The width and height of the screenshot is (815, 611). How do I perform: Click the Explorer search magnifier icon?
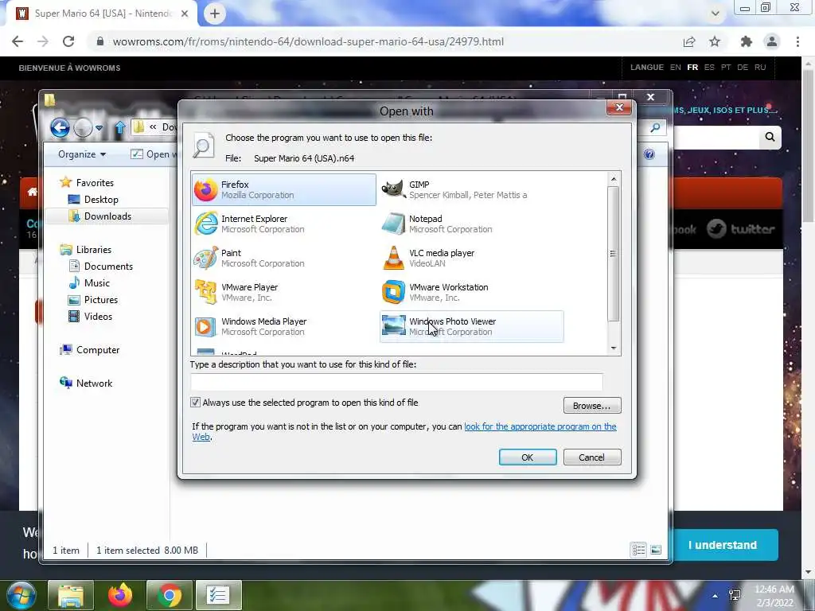[x=655, y=127]
